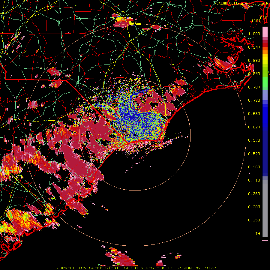Click the black radar site dot at center

[135, 135]
